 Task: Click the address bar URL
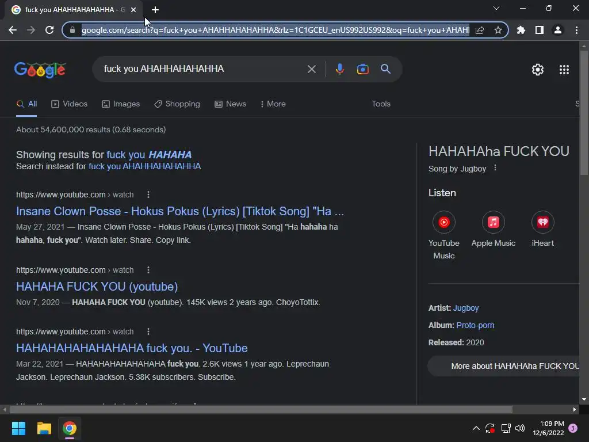click(x=276, y=30)
